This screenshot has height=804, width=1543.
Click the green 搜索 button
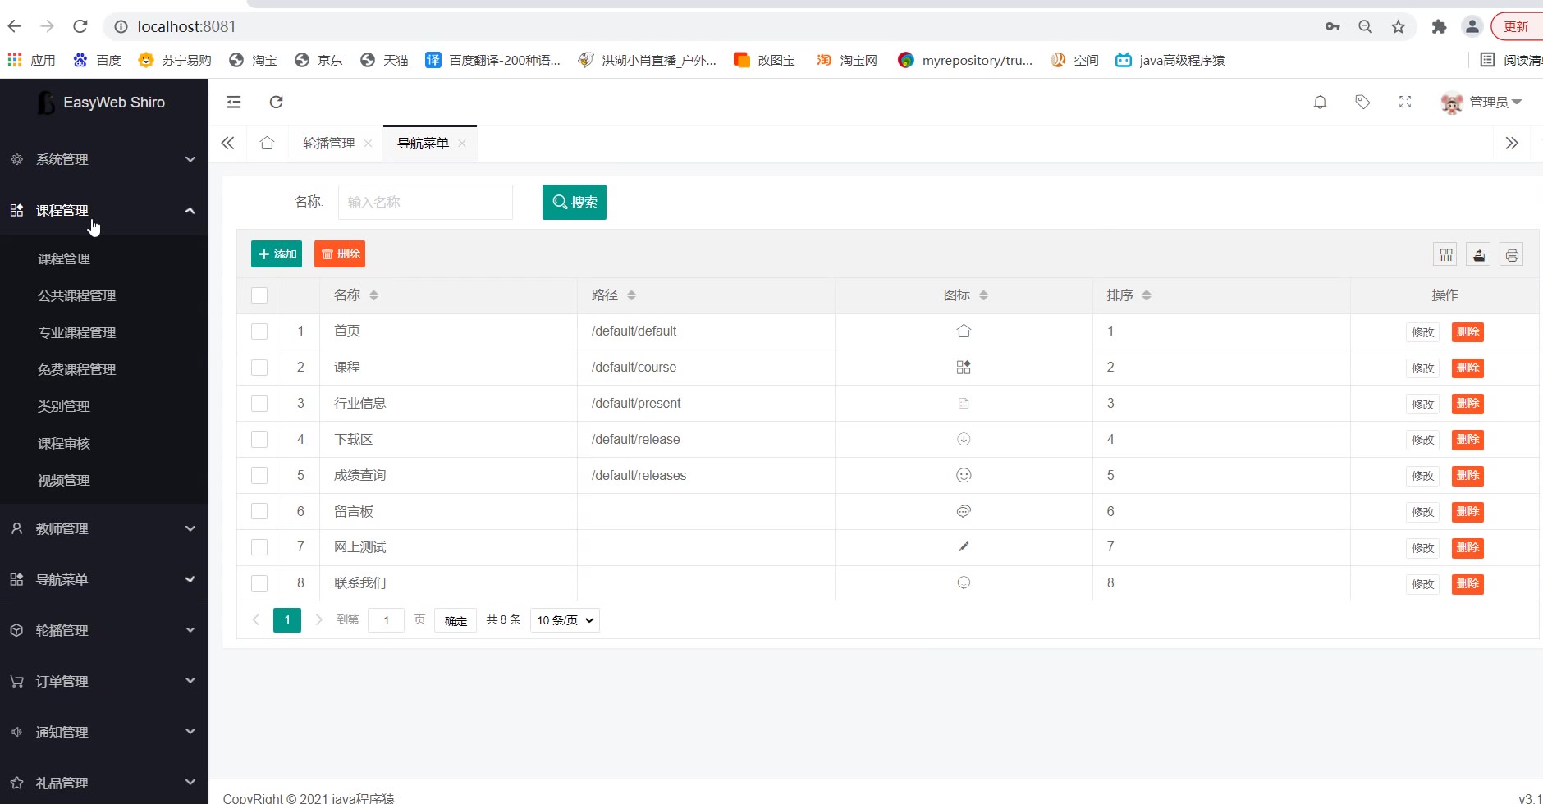point(575,202)
